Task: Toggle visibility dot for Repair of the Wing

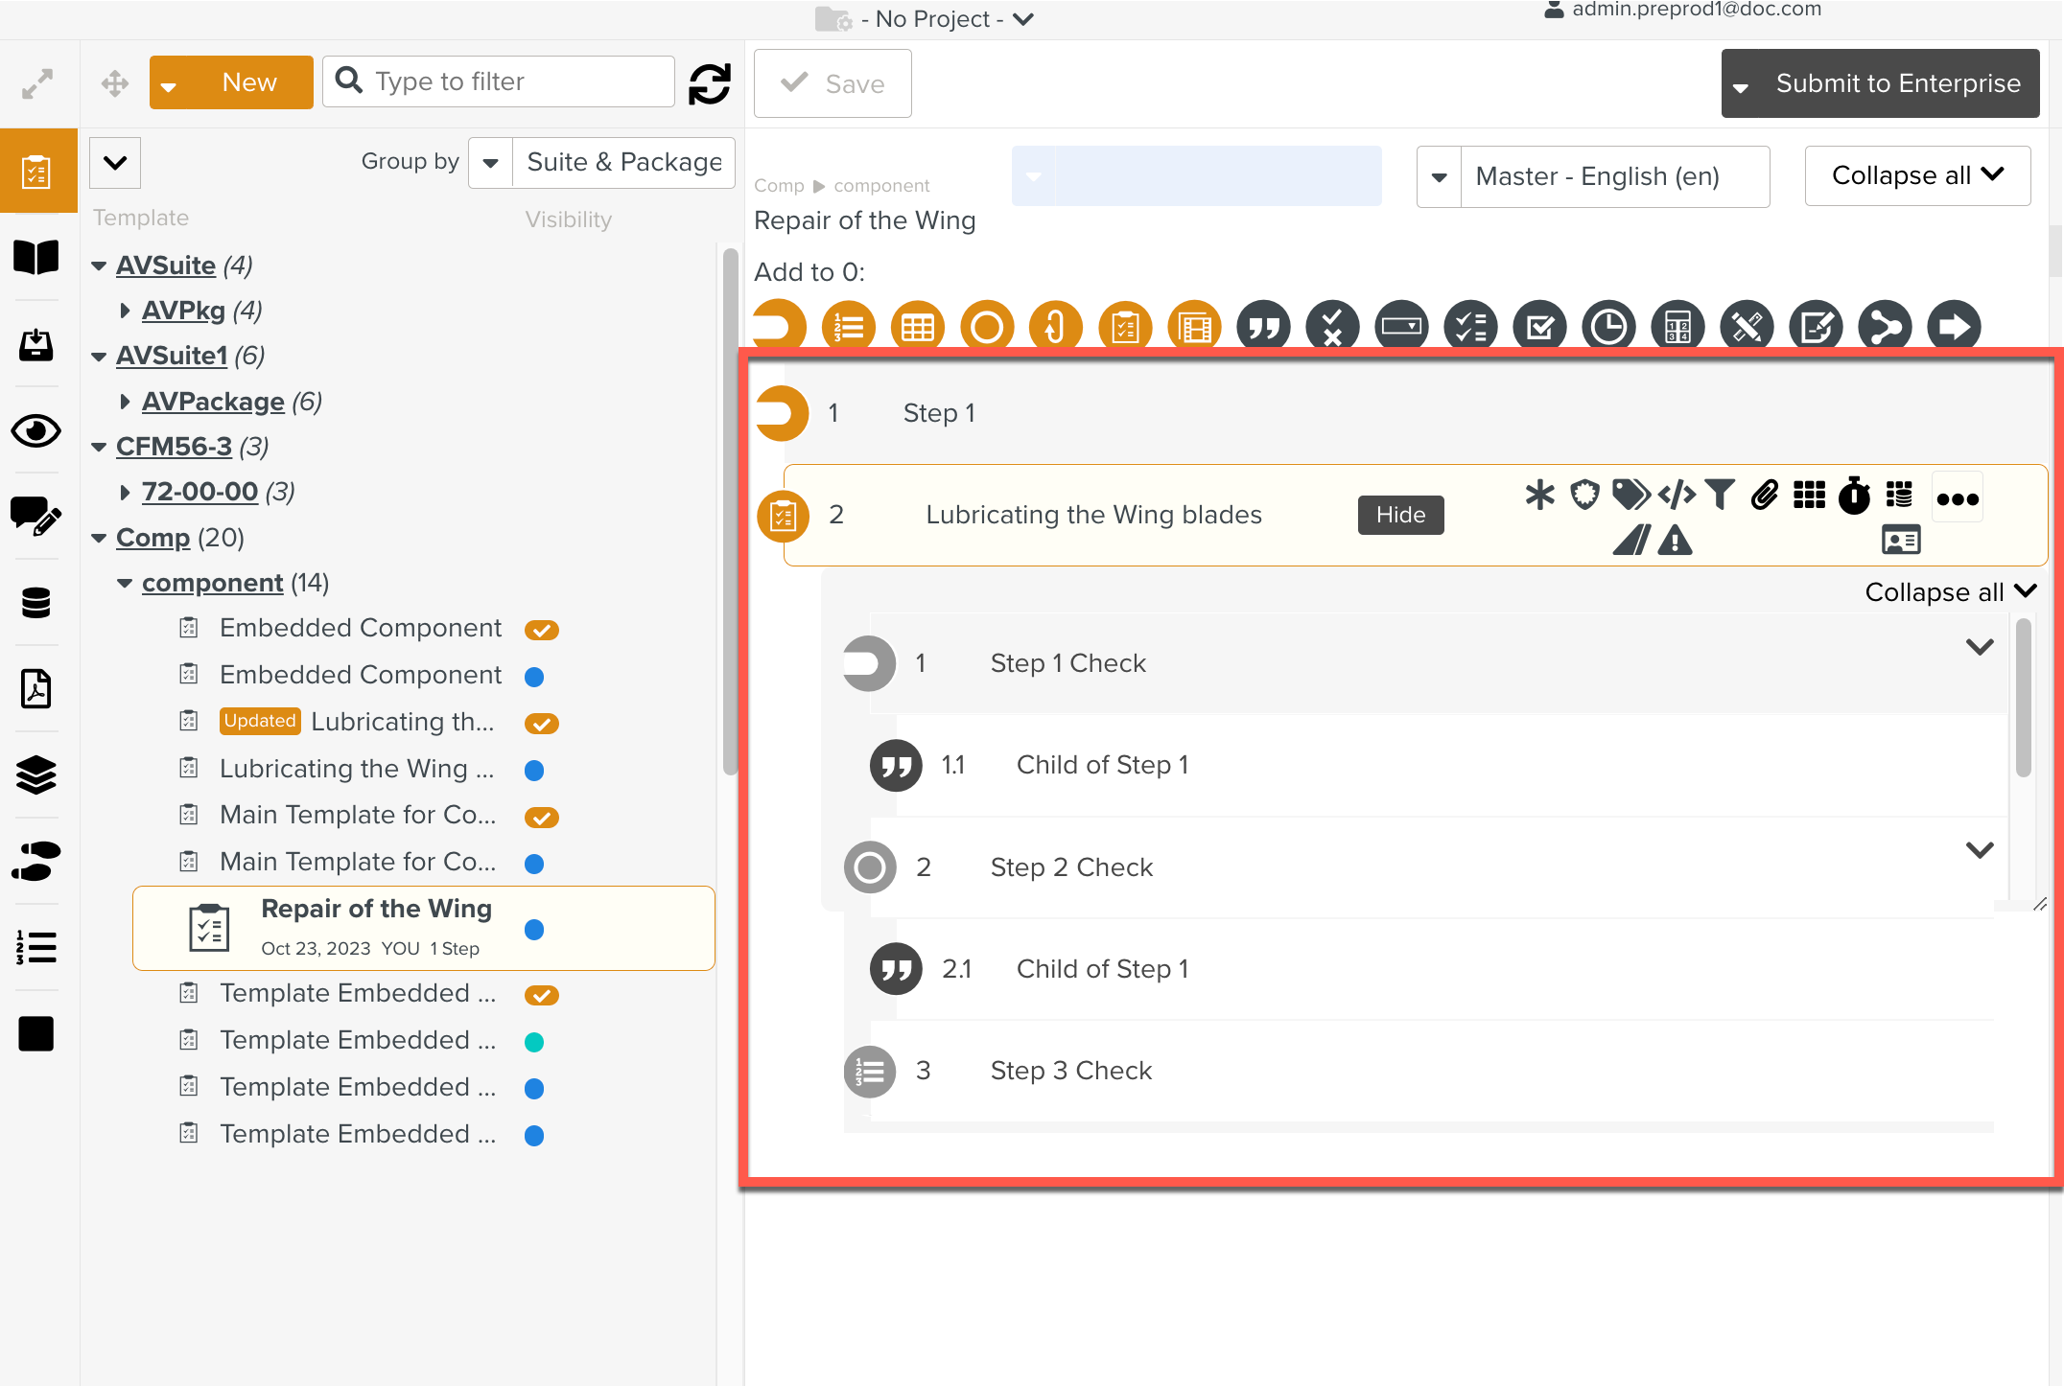Action: [x=534, y=930]
